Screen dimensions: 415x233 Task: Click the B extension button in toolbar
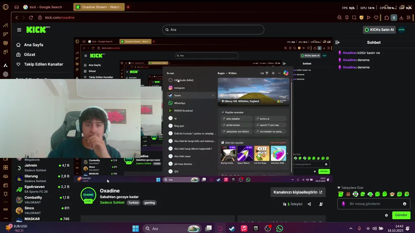coord(394,17)
